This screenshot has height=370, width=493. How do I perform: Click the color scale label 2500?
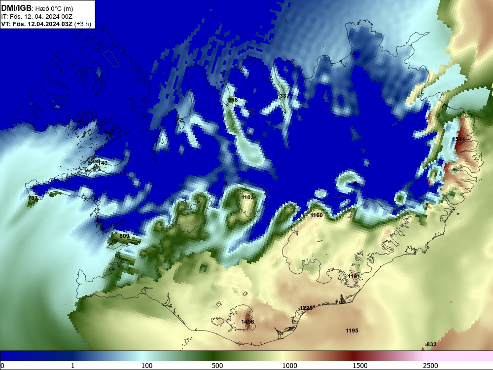(x=430, y=366)
